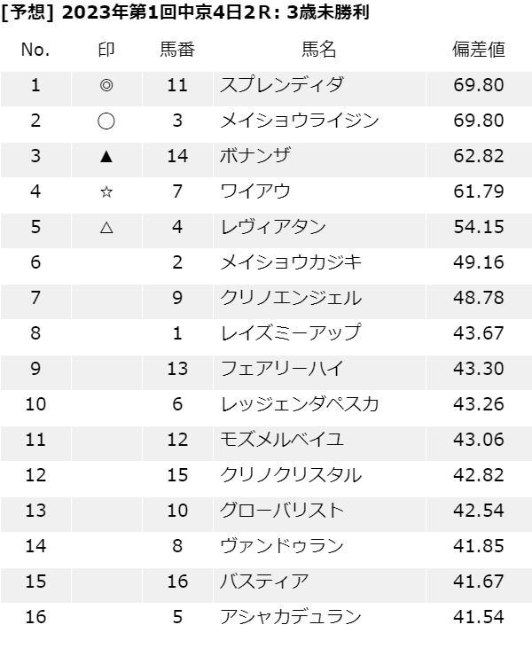Click the star mark for ワイアウ
Viewport: 532px width, 656px height.
[106, 192]
